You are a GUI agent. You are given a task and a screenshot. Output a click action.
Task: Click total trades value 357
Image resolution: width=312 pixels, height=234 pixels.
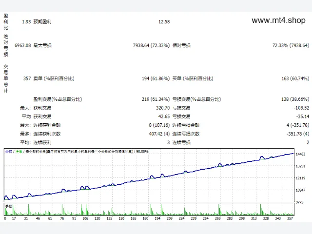[27, 78]
